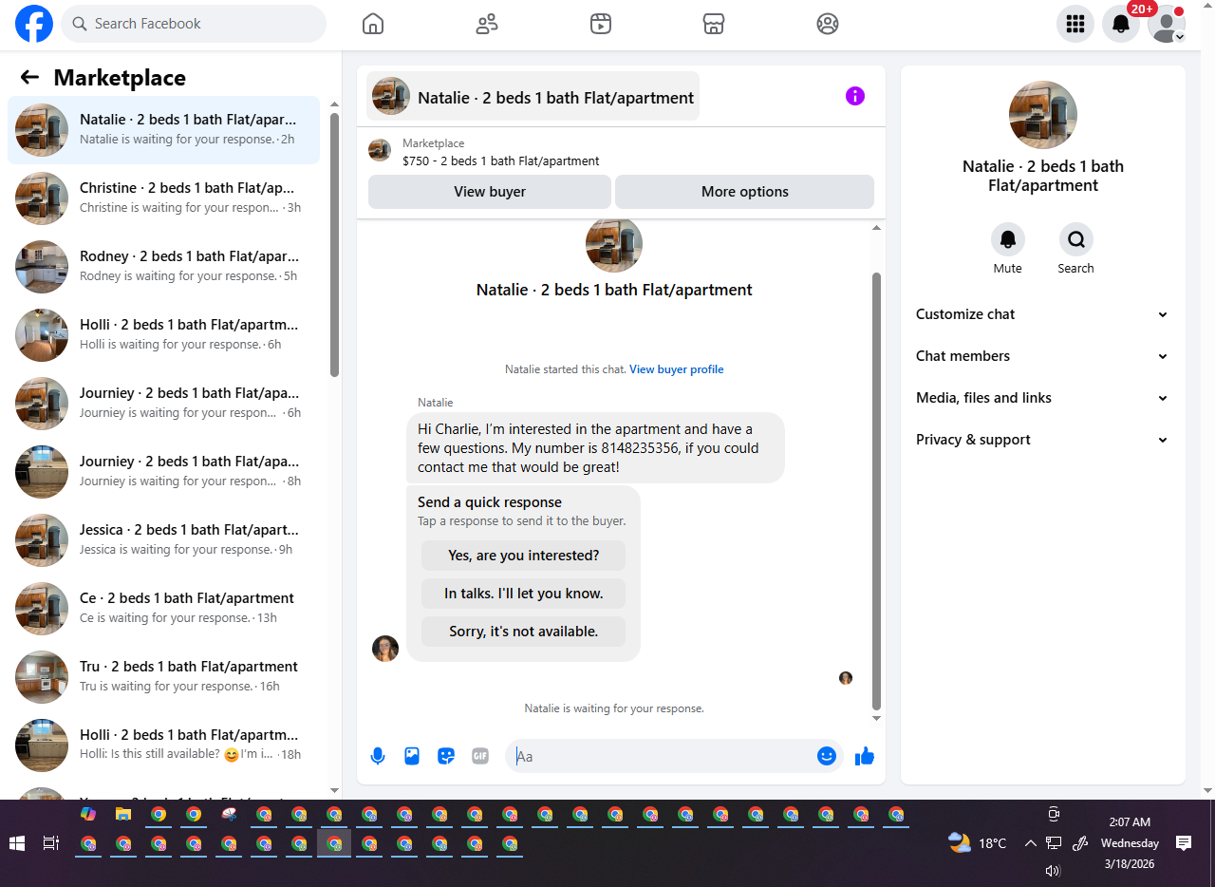Click Natalie's message with the phone number

point(595,447)
